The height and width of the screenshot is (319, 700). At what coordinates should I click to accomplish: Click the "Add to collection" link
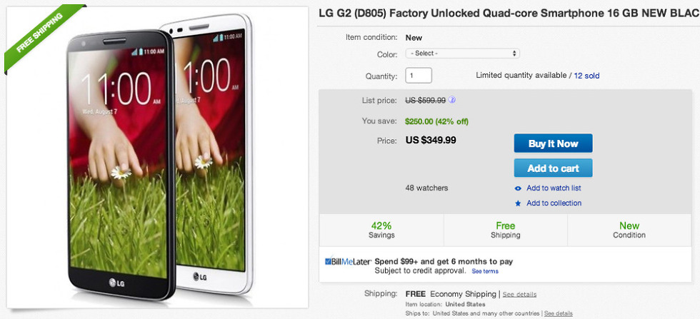click(554, 203)
